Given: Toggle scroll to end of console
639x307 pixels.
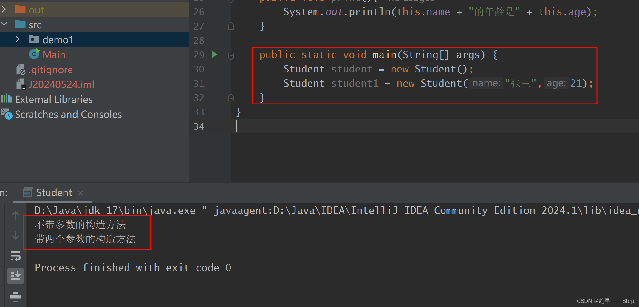Looking at the screenshot, I should click(x=16, y=276).
